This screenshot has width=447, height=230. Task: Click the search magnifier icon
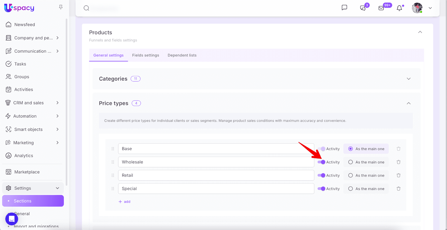tap(86, 8)
